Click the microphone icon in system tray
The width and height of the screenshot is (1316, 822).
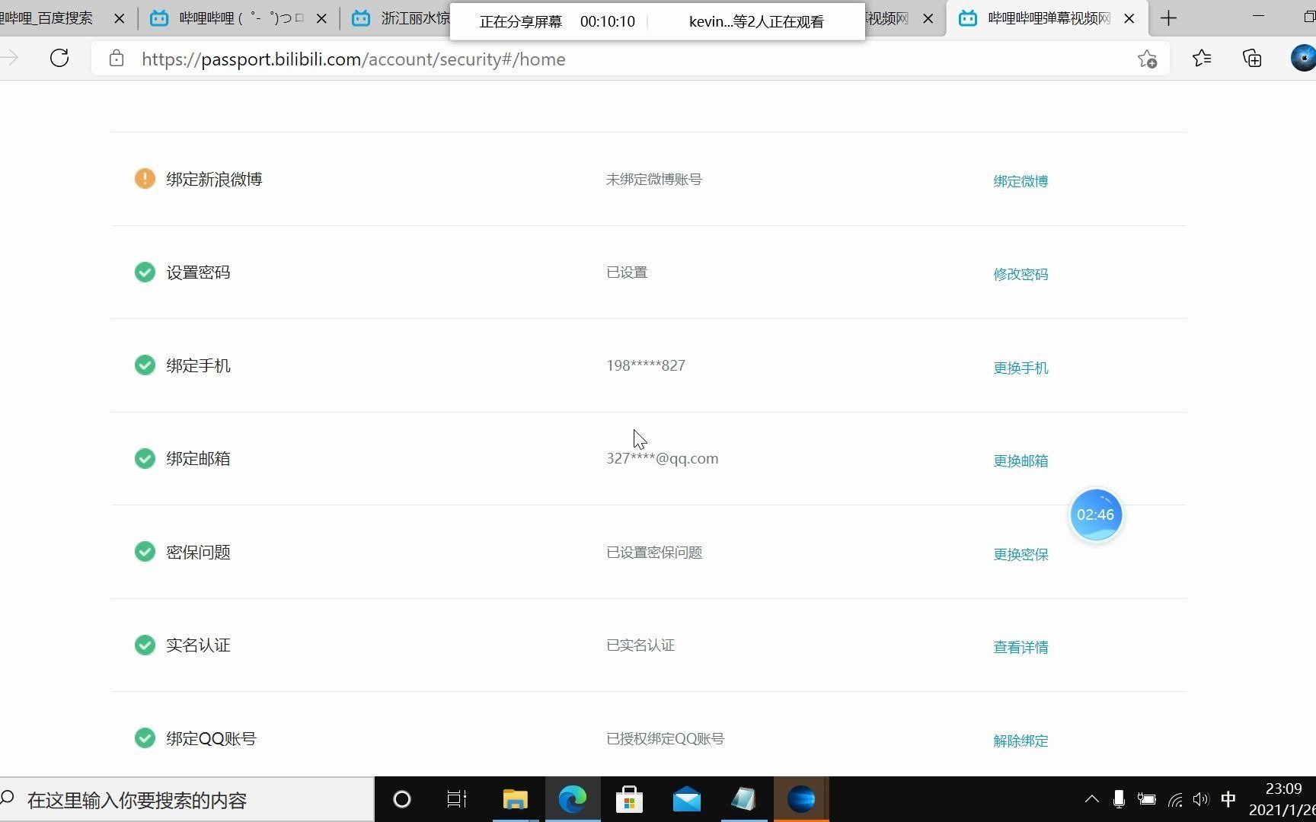tap(1119, 799)
